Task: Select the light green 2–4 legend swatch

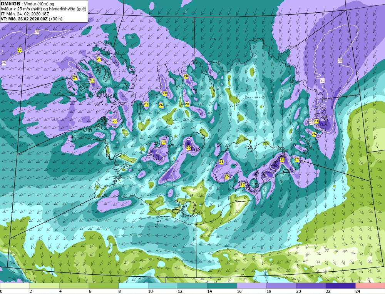Action: click(x=44, y=286)
